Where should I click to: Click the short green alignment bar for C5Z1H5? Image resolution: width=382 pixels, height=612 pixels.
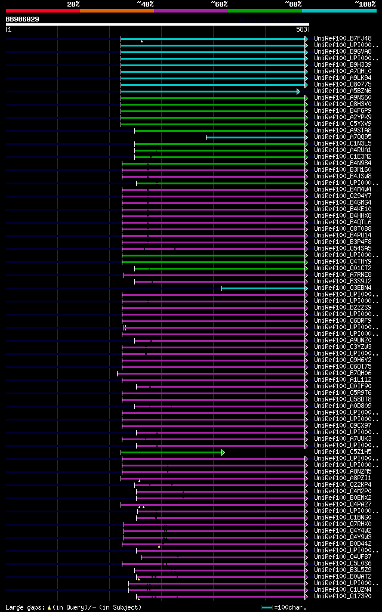(172, 452)
